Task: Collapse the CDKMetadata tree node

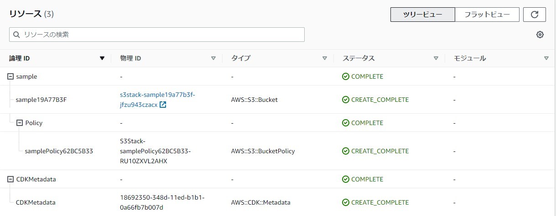Action: click(x=10, y=179)
